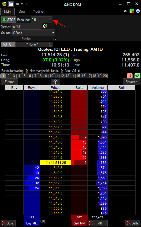Click the Sell column header

(x=122, y=87)
